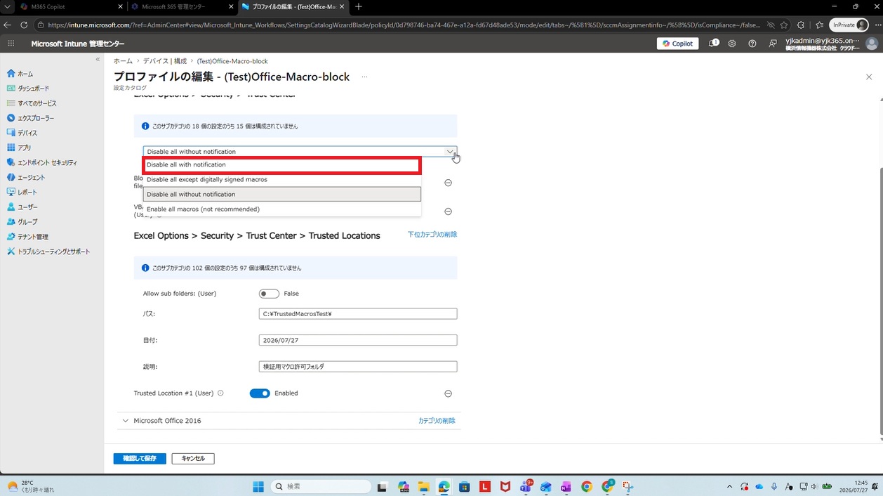Viewport: 883px width, 496px height.
Task: Show hidden system tray icons chevron
Action: [x=729, y=487]
